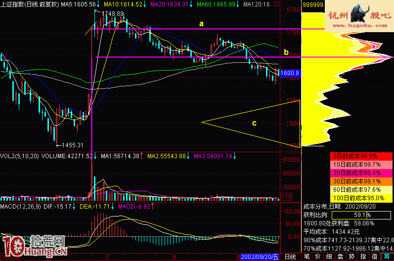Click the small red box icon beside MA120

[x=276, y=4]
